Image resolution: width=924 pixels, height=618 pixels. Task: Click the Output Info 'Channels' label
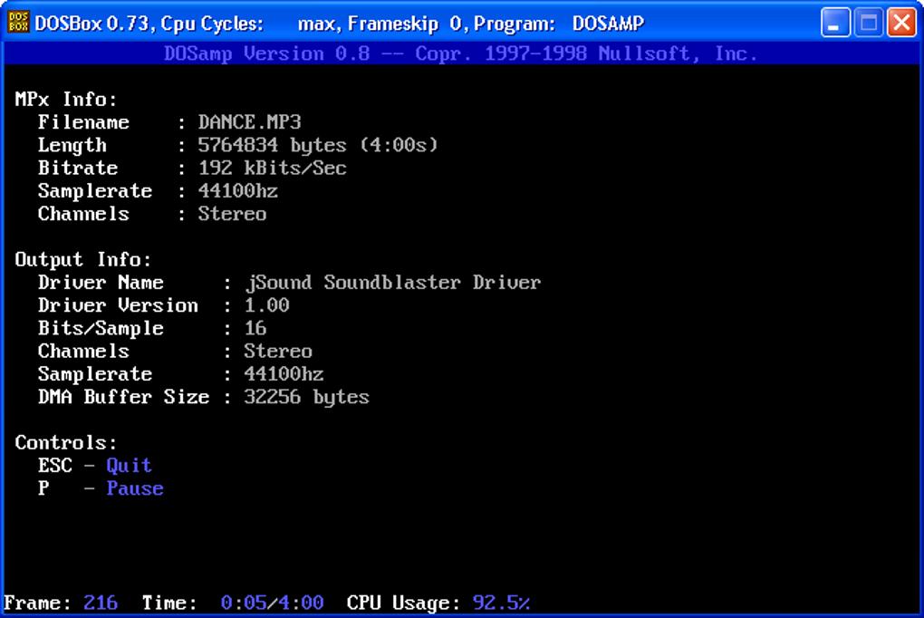coord(83,351)
